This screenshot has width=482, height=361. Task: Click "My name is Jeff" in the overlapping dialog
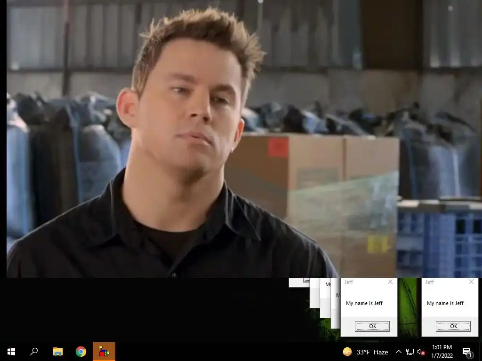tap(364, 303)
